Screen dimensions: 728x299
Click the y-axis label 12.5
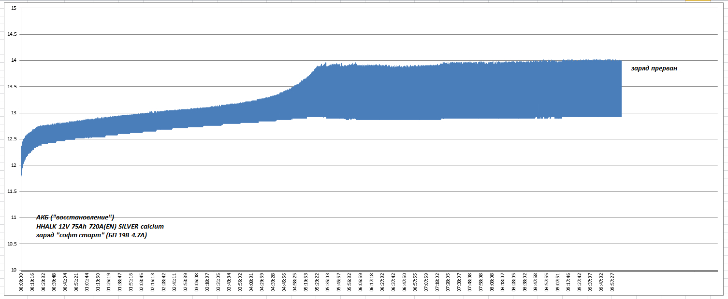point(11,139)
